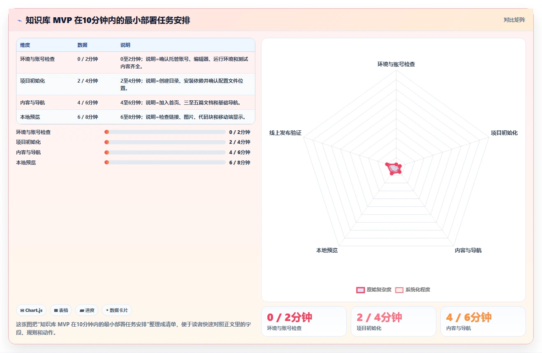Screen dimensions: 542x353
Task: Click the 维度 column header
Action: pos(25,45)
